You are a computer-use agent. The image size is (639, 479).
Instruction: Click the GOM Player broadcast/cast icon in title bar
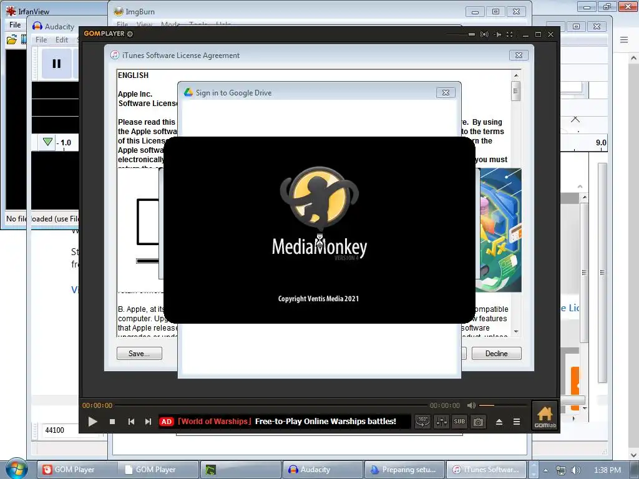tap(484, 34)
